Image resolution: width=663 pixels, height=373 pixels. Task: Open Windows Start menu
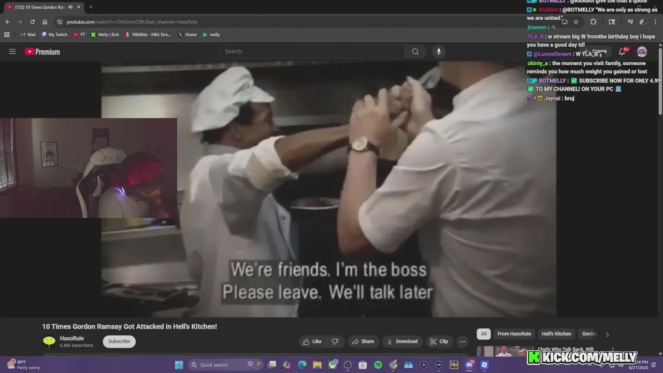coord(179,365)
